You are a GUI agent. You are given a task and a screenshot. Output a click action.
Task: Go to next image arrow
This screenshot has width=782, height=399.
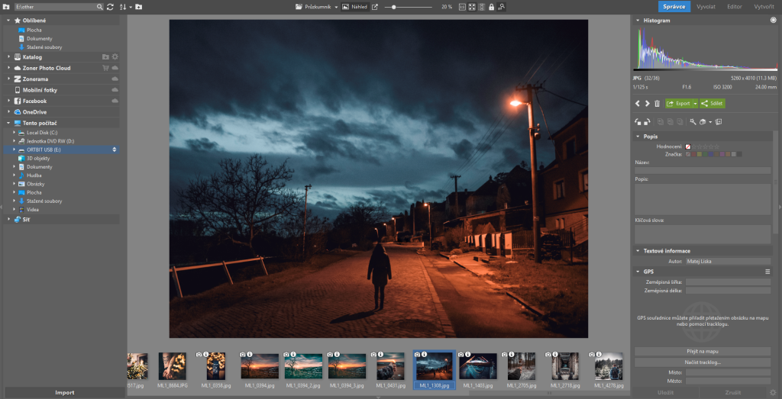(648, 104)
